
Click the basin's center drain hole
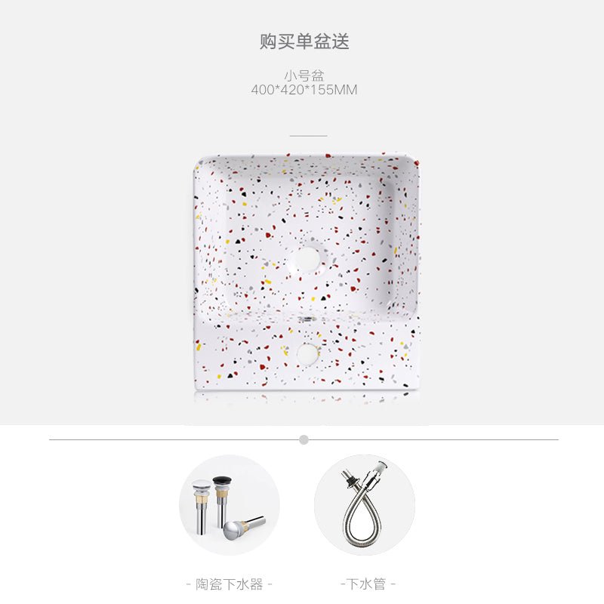tap(307, 259)
